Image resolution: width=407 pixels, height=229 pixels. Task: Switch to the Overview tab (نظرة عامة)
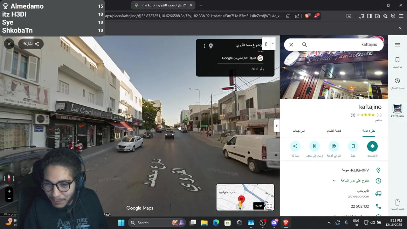pos(369,131)
